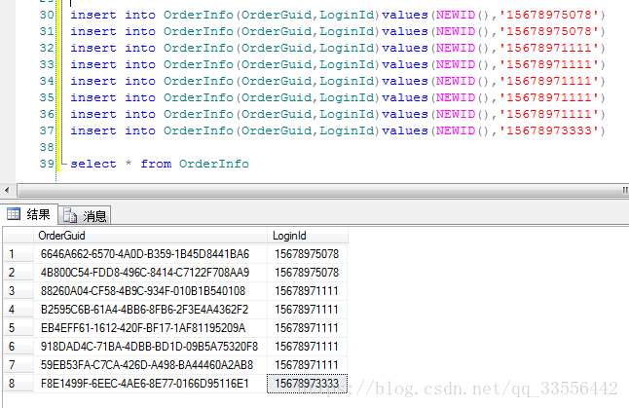Click cell 88260A04-CF58-4B9C-934F-010B1B540108

pos(150,291)
